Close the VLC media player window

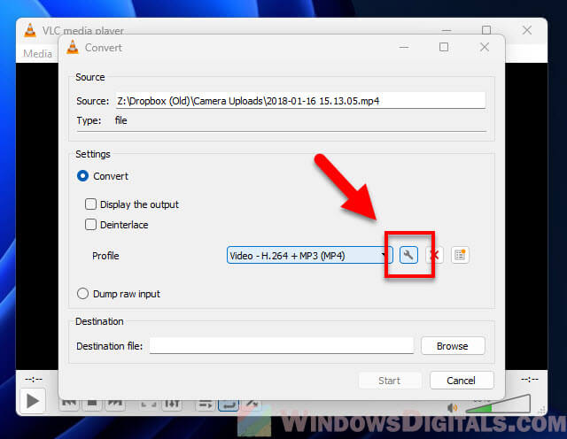[527, 30]
